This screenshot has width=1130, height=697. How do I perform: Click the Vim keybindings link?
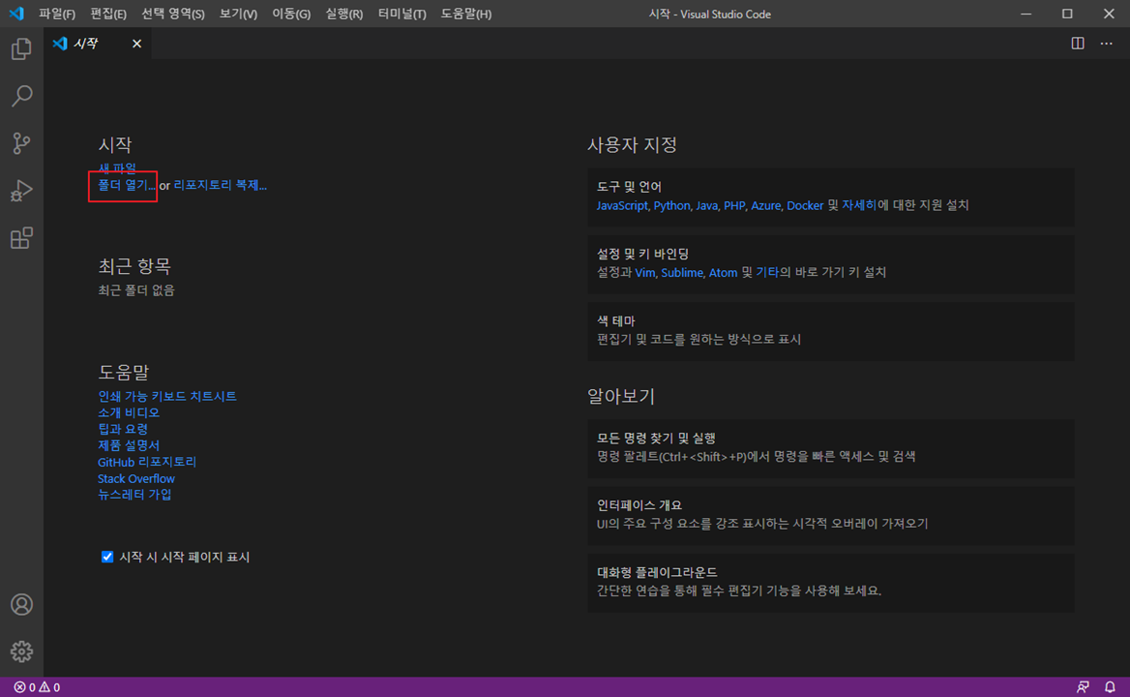(x=645, y=272)
